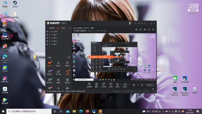Select the 窗口 2 source row

click(59, 44)
